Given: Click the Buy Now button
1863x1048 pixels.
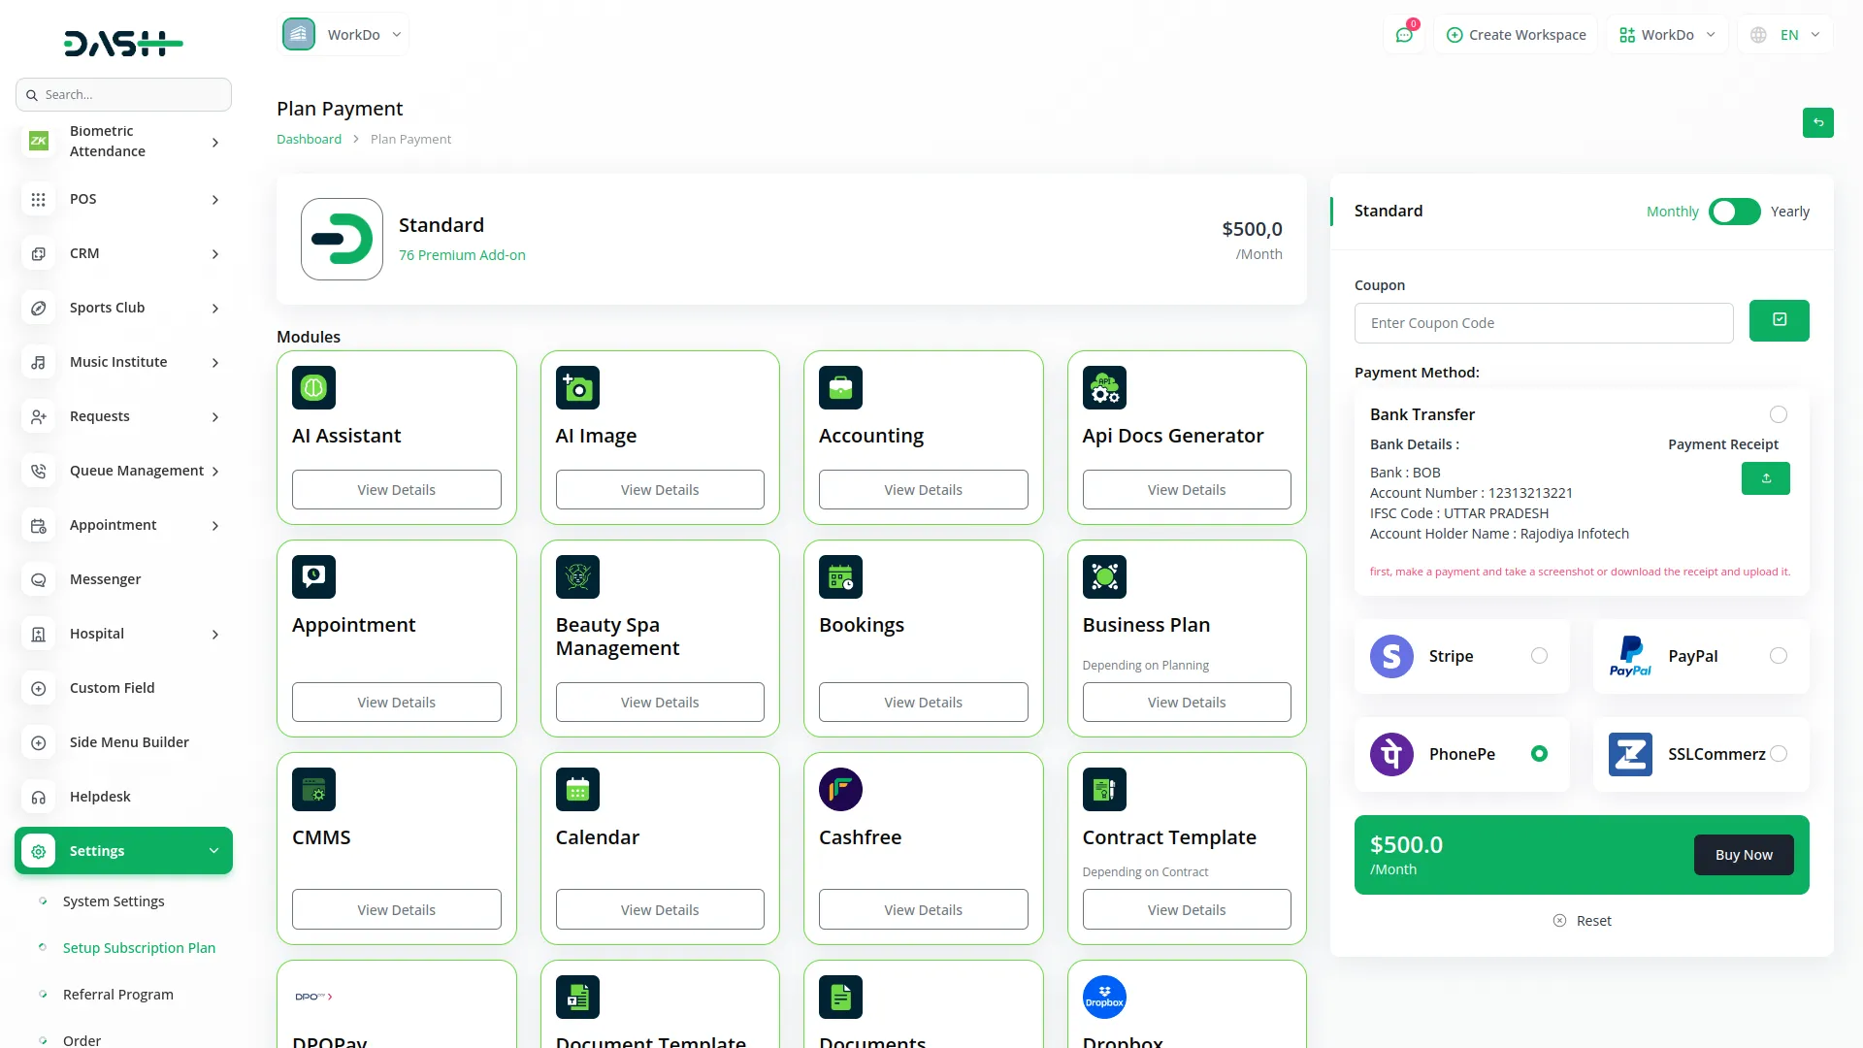Looking at the screenshot, I should pyautogui.click(x=1743, y=854).
